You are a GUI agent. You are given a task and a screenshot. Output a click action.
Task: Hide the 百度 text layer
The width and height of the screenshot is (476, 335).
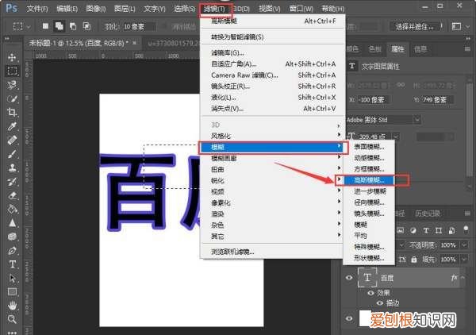tap(349, 278)
